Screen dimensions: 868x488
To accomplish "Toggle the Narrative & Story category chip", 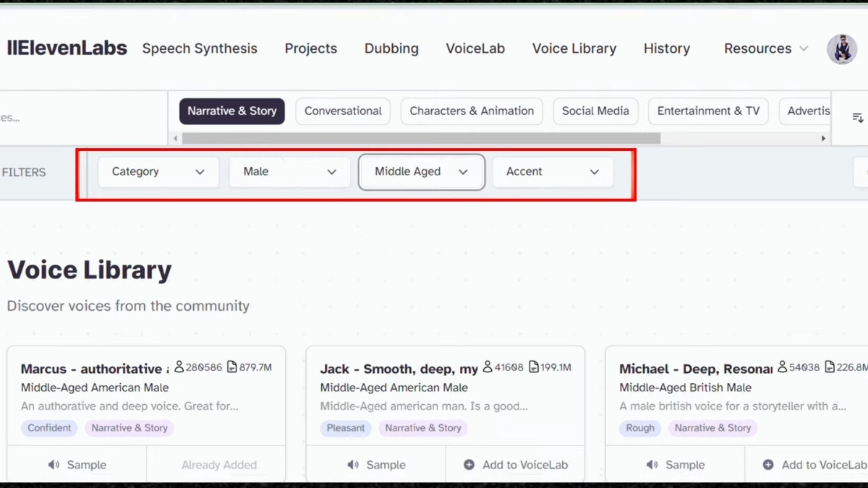I will 231,111.
